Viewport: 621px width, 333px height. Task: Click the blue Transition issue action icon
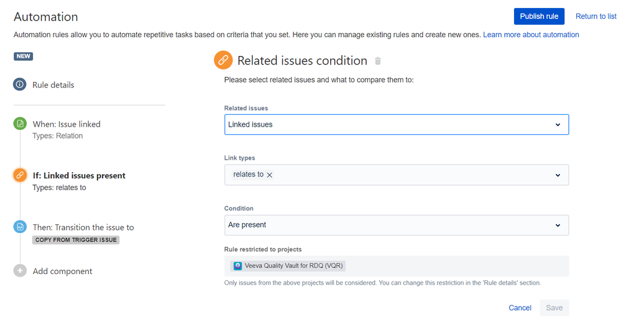[20, 227]
